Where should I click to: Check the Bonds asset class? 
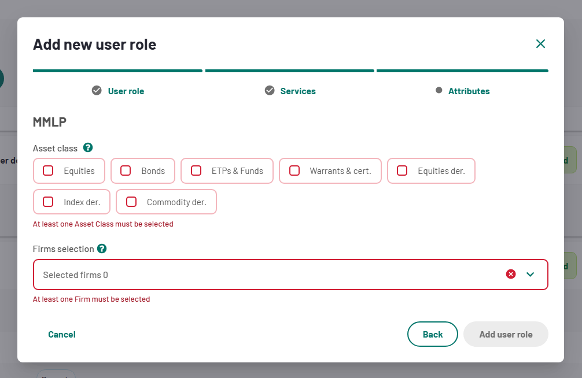[x=126, y=171]
